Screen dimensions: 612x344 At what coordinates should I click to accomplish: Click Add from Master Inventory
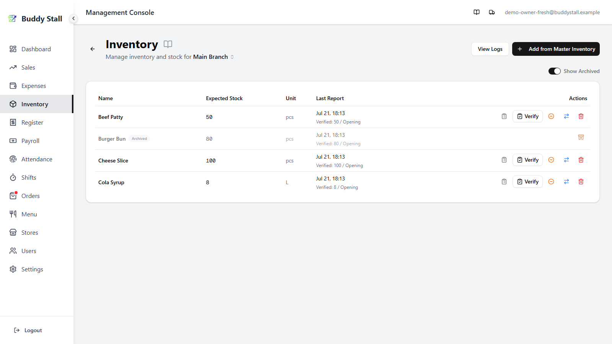coord(556,49)
